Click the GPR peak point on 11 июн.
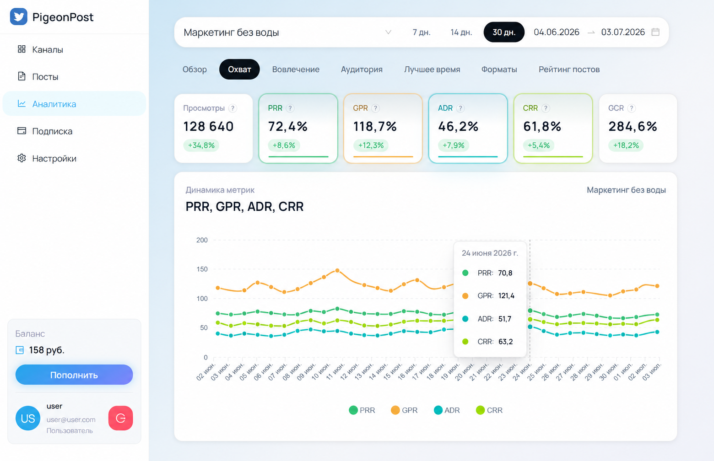Image resolution: width=714 pixels, height=461 pixels. (x=337, y=270)
